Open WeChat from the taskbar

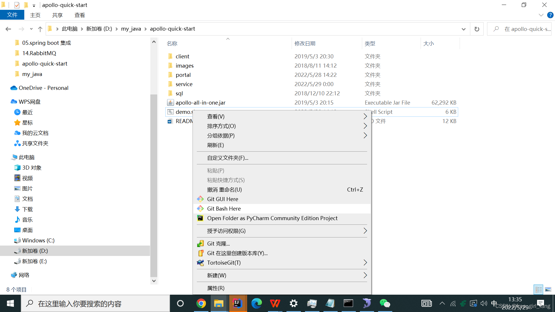pyautogui.click(x=385, y=303)
